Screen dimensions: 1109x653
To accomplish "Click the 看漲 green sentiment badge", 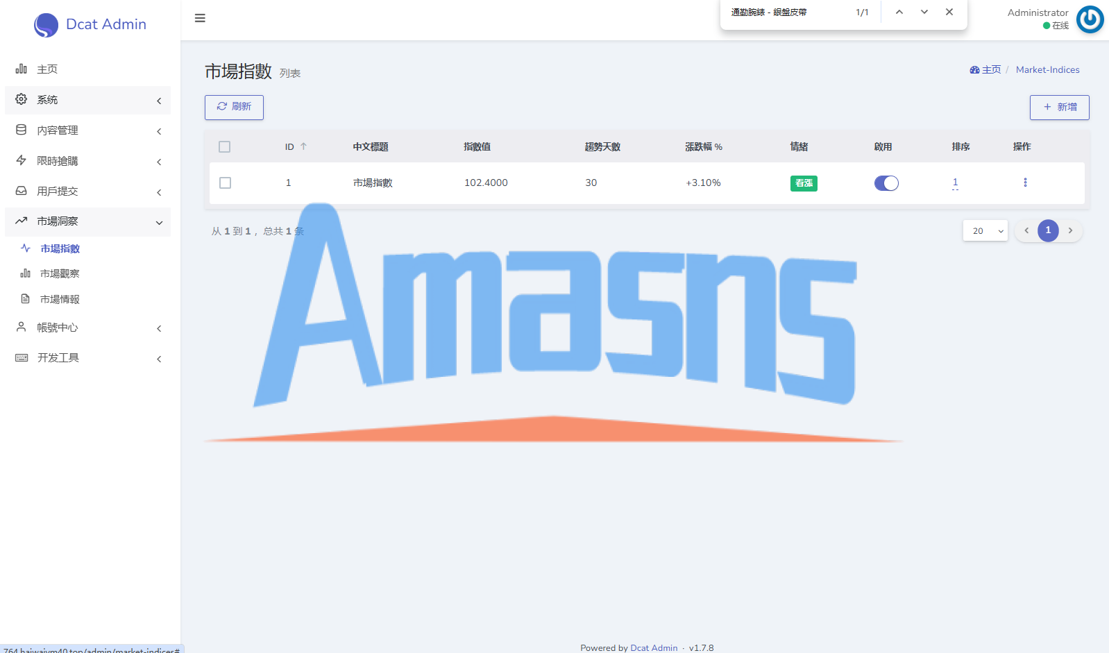I will pyautogui.click(x=804, y=183).
